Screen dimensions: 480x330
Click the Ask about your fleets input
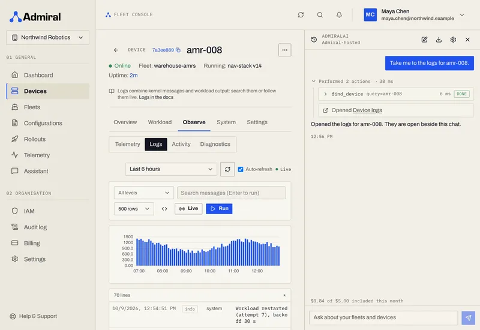383,318
